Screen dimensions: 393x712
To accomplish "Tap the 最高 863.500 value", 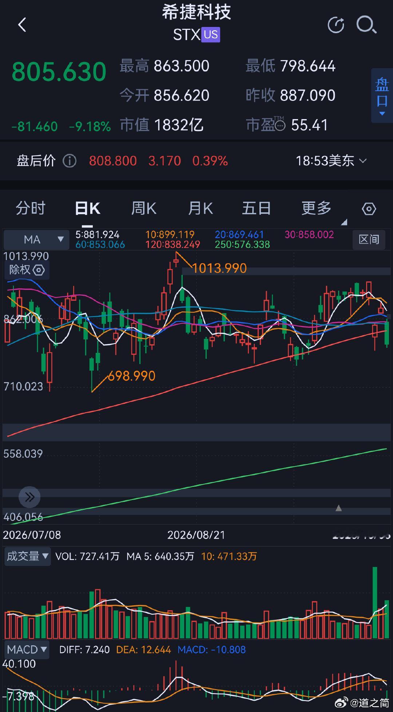I will (182, 66).
